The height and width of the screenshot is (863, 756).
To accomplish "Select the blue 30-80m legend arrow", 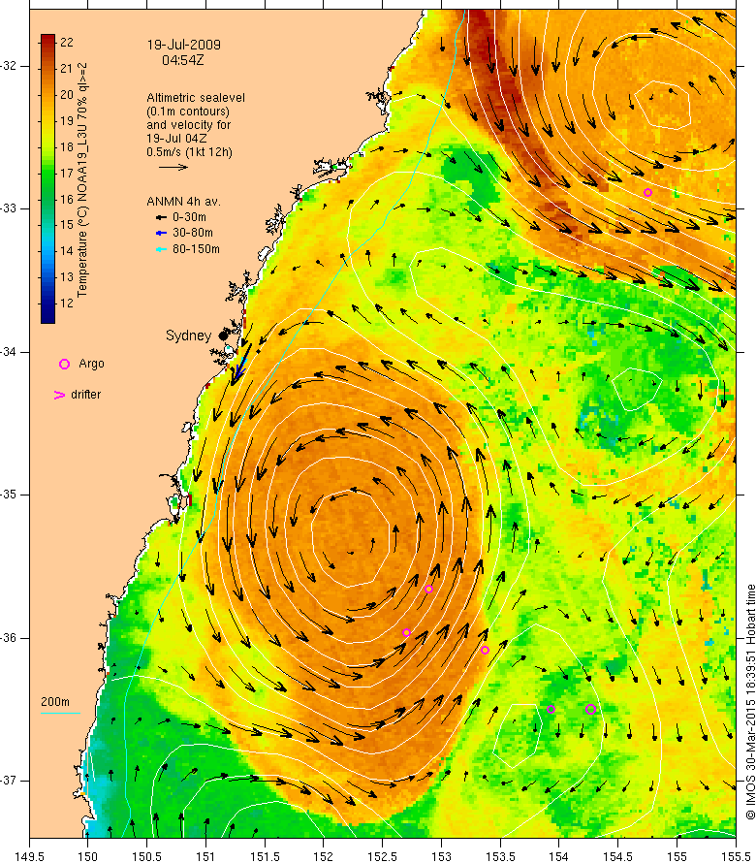I will 161,234.
